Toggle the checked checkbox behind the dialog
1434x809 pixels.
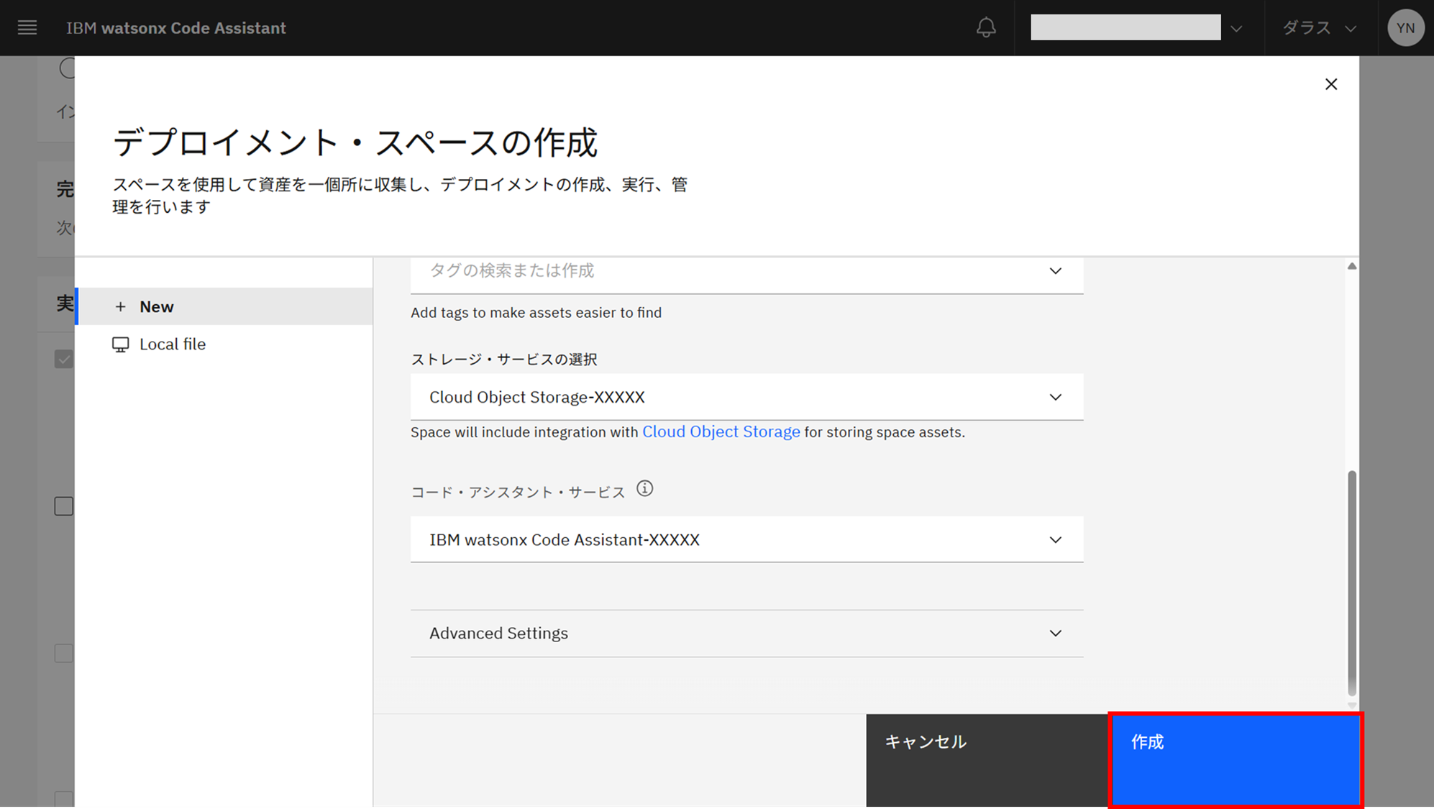point(64,359)
